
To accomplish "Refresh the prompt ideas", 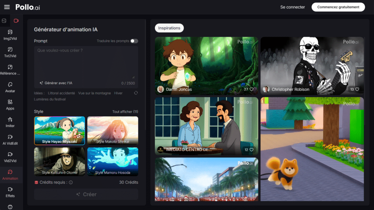I will (x=136, y=93).
